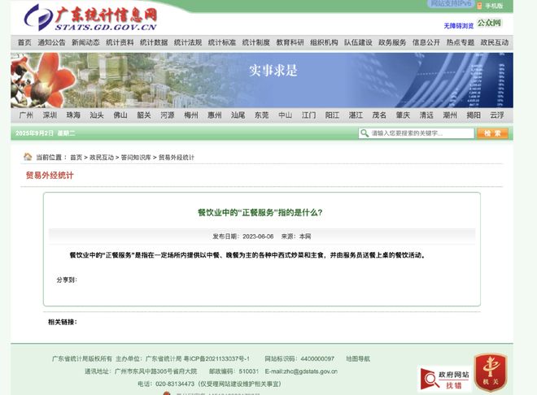The width and height of the screenshot is (537, 395).
Task: Open the 手机版 mobile version icon
Action: tap(492, 6)
